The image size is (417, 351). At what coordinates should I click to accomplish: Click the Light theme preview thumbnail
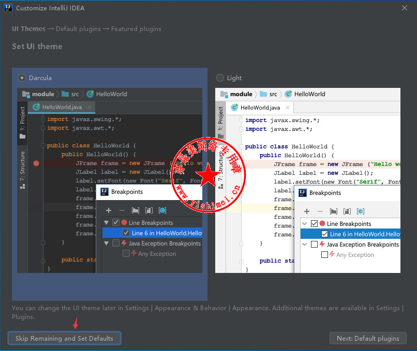click(x=308, y=180)
